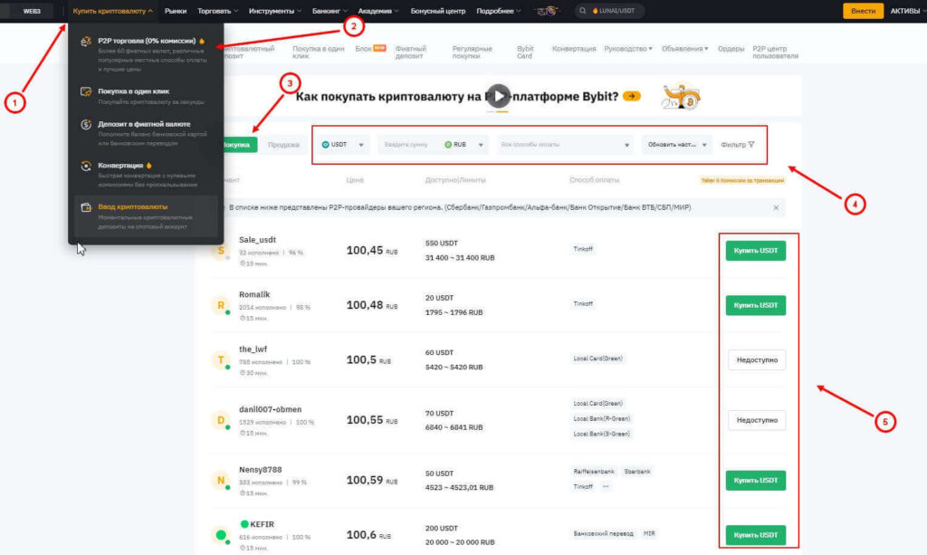Open the Торговать menu in top navigation
The image size is (927, 555).
(x=217, y=11)
